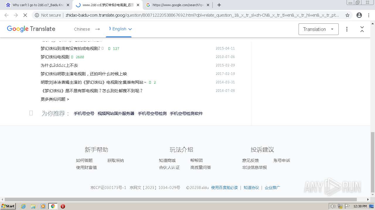The width and height of the screenshot is (375, 210).
Task: Open a new browser tab
Action: [219, 5]
